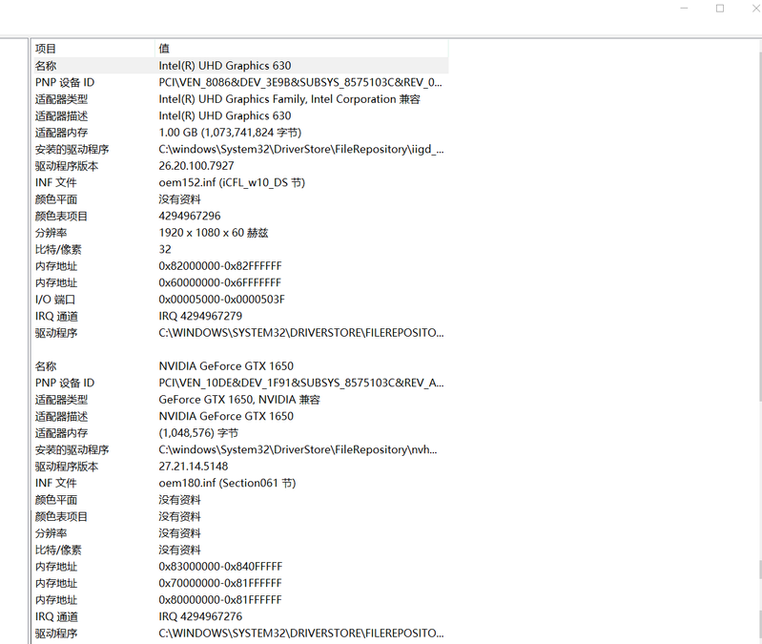Select the 比特/像素 row with value 32
Viewport: 762px width, 644px height.
165,250
